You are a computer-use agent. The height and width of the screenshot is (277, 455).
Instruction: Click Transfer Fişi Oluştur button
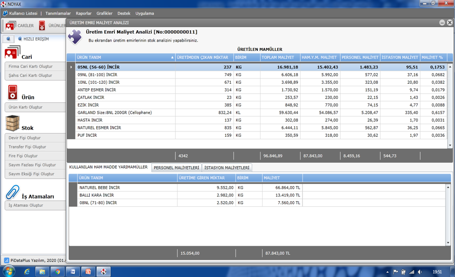point(28,147)
